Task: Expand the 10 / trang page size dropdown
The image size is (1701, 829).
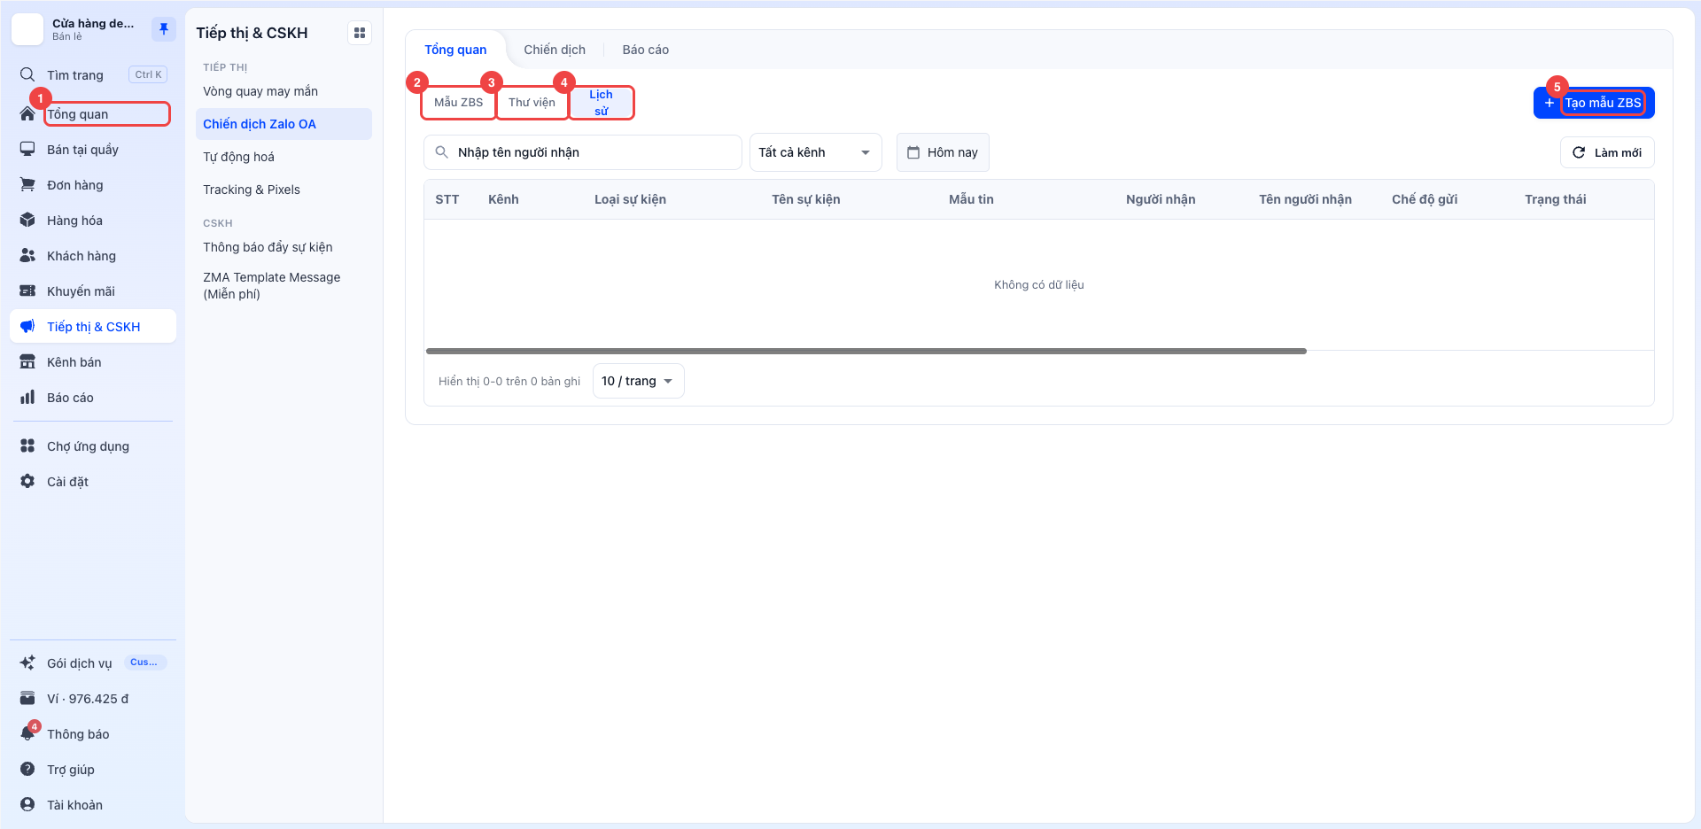Action: (x=638, y=381)
